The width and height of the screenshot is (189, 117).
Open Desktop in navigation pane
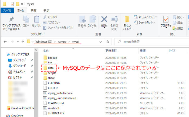point(17,60)
